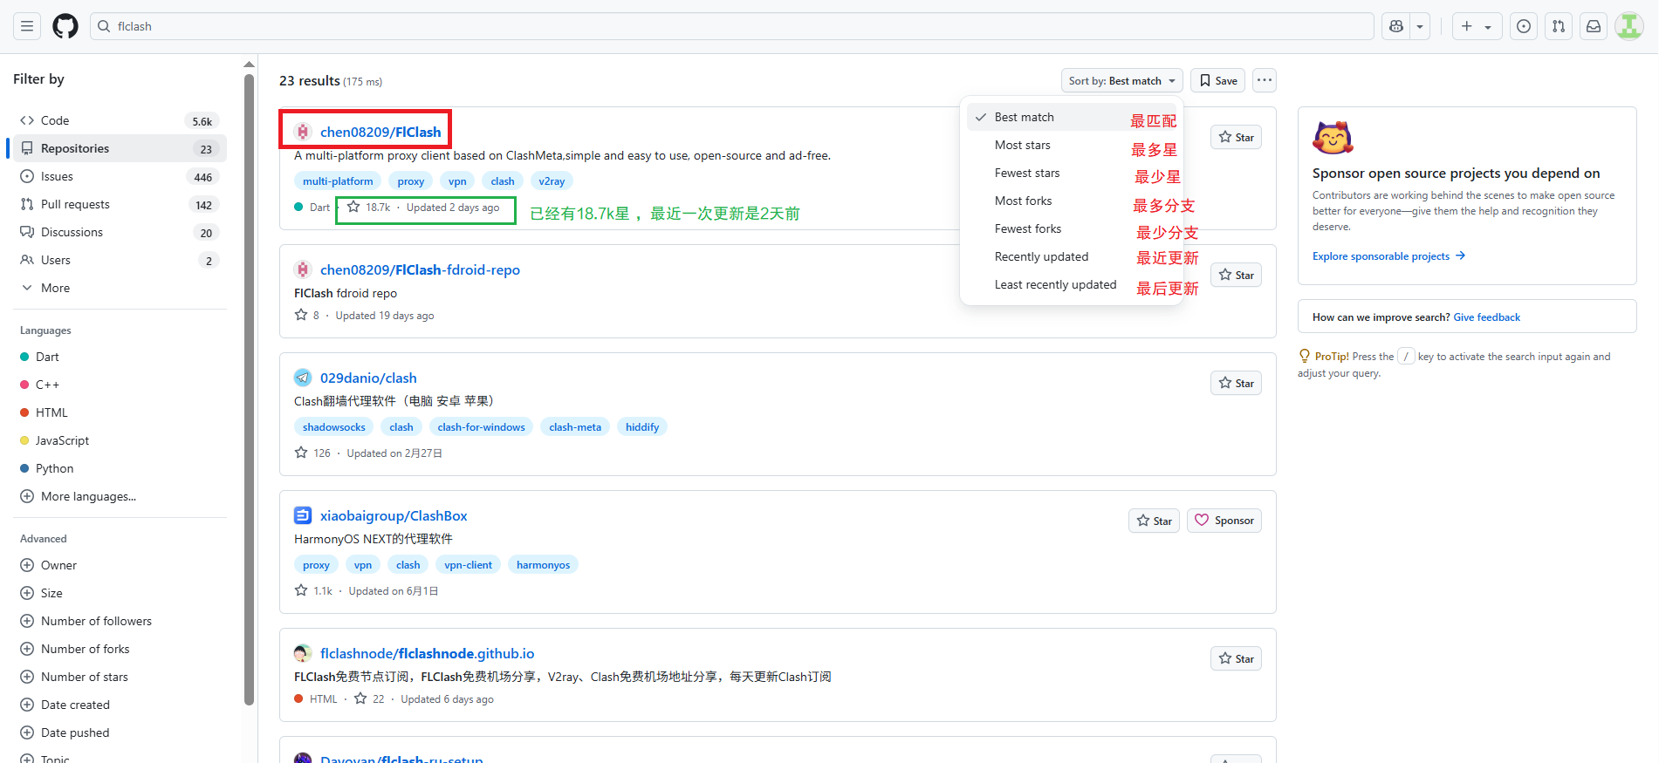The height and width of the screenshot is (763, 1659).
Task: Star the chen08209/FlClash repository
Action: pos(1236,138)
